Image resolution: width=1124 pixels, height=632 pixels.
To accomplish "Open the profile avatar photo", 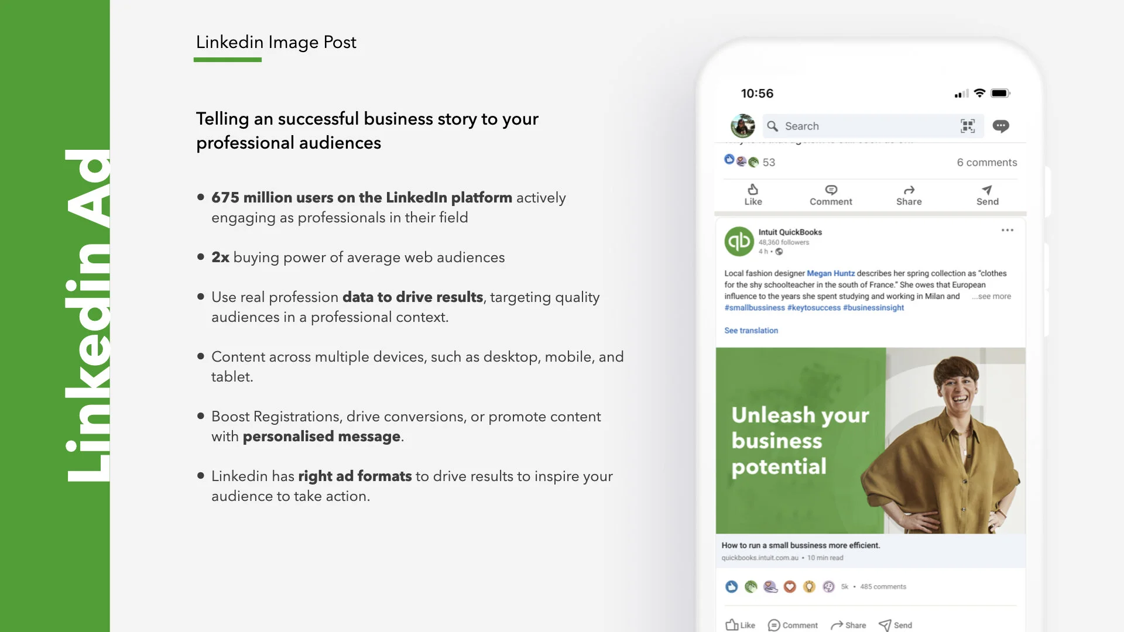I will pyautogui.click(x=742, y=126).
